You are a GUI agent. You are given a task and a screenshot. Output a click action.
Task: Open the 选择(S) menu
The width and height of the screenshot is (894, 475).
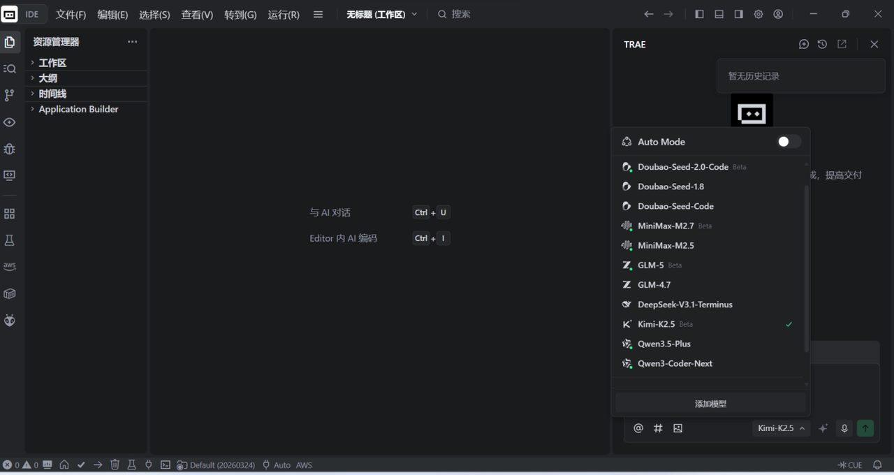[154, 14]
